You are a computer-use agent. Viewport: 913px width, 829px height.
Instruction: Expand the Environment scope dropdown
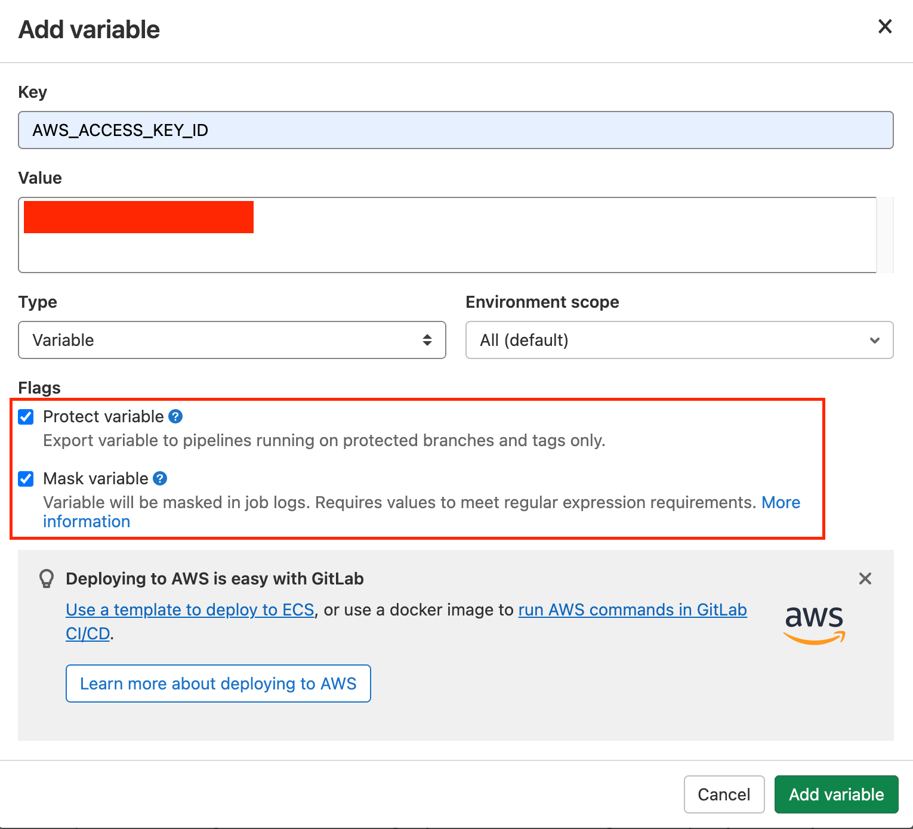679,340
